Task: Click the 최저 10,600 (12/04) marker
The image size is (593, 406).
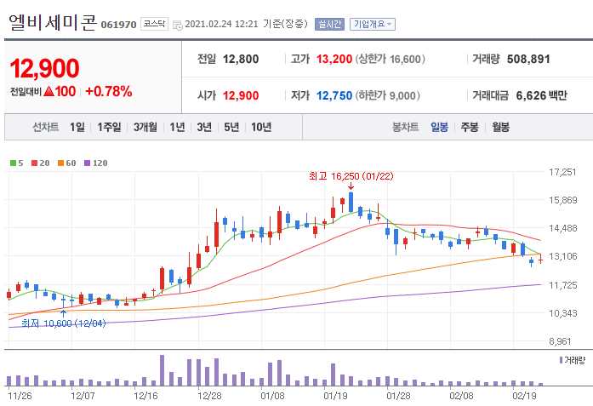Action: [x=63, y=323]
